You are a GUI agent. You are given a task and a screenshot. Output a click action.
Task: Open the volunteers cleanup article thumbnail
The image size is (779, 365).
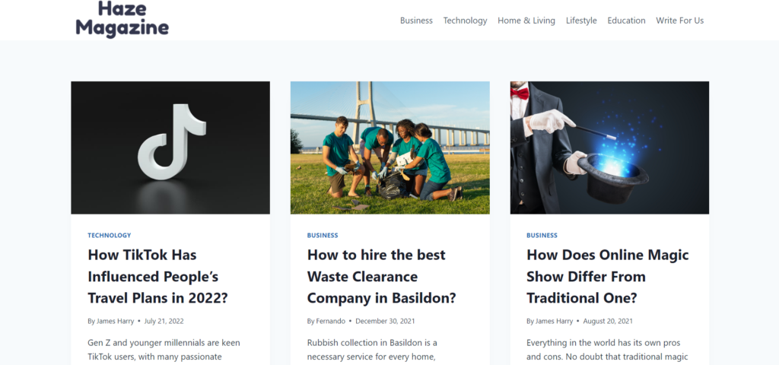(x=390, y=148)
